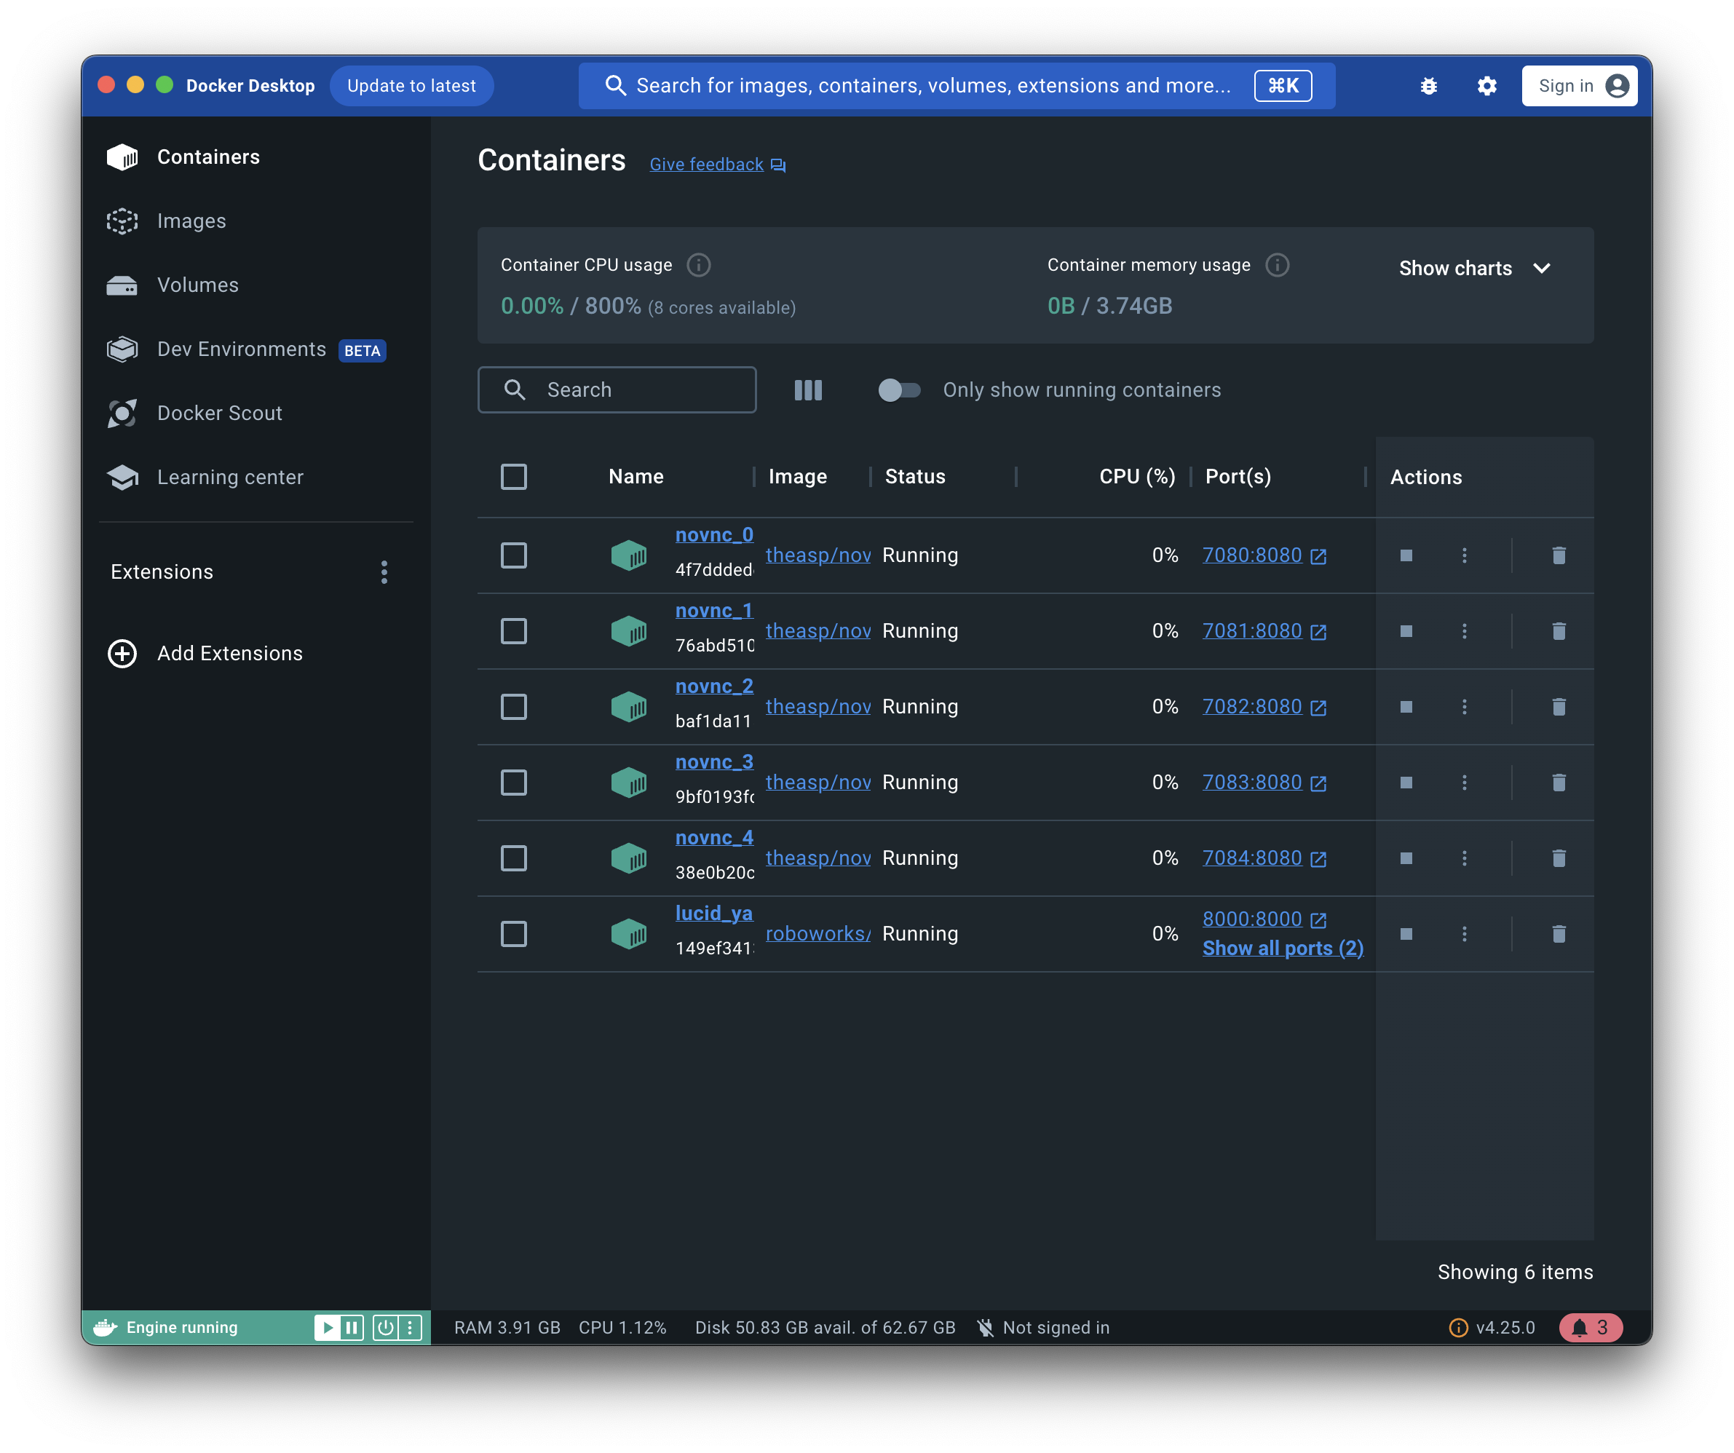Open Volumes section

pyautogui.click(x=256, y=285)
